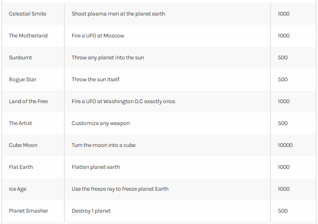Viewport: 318px width, 224px height.
Task: Click the Ice Age achievement name
Action: pyautogui.click(x=17, y=189)
